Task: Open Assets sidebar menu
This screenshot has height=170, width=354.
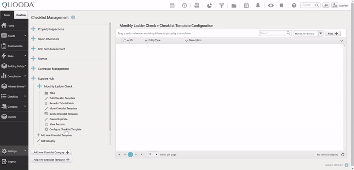Action: pos(14,36)
